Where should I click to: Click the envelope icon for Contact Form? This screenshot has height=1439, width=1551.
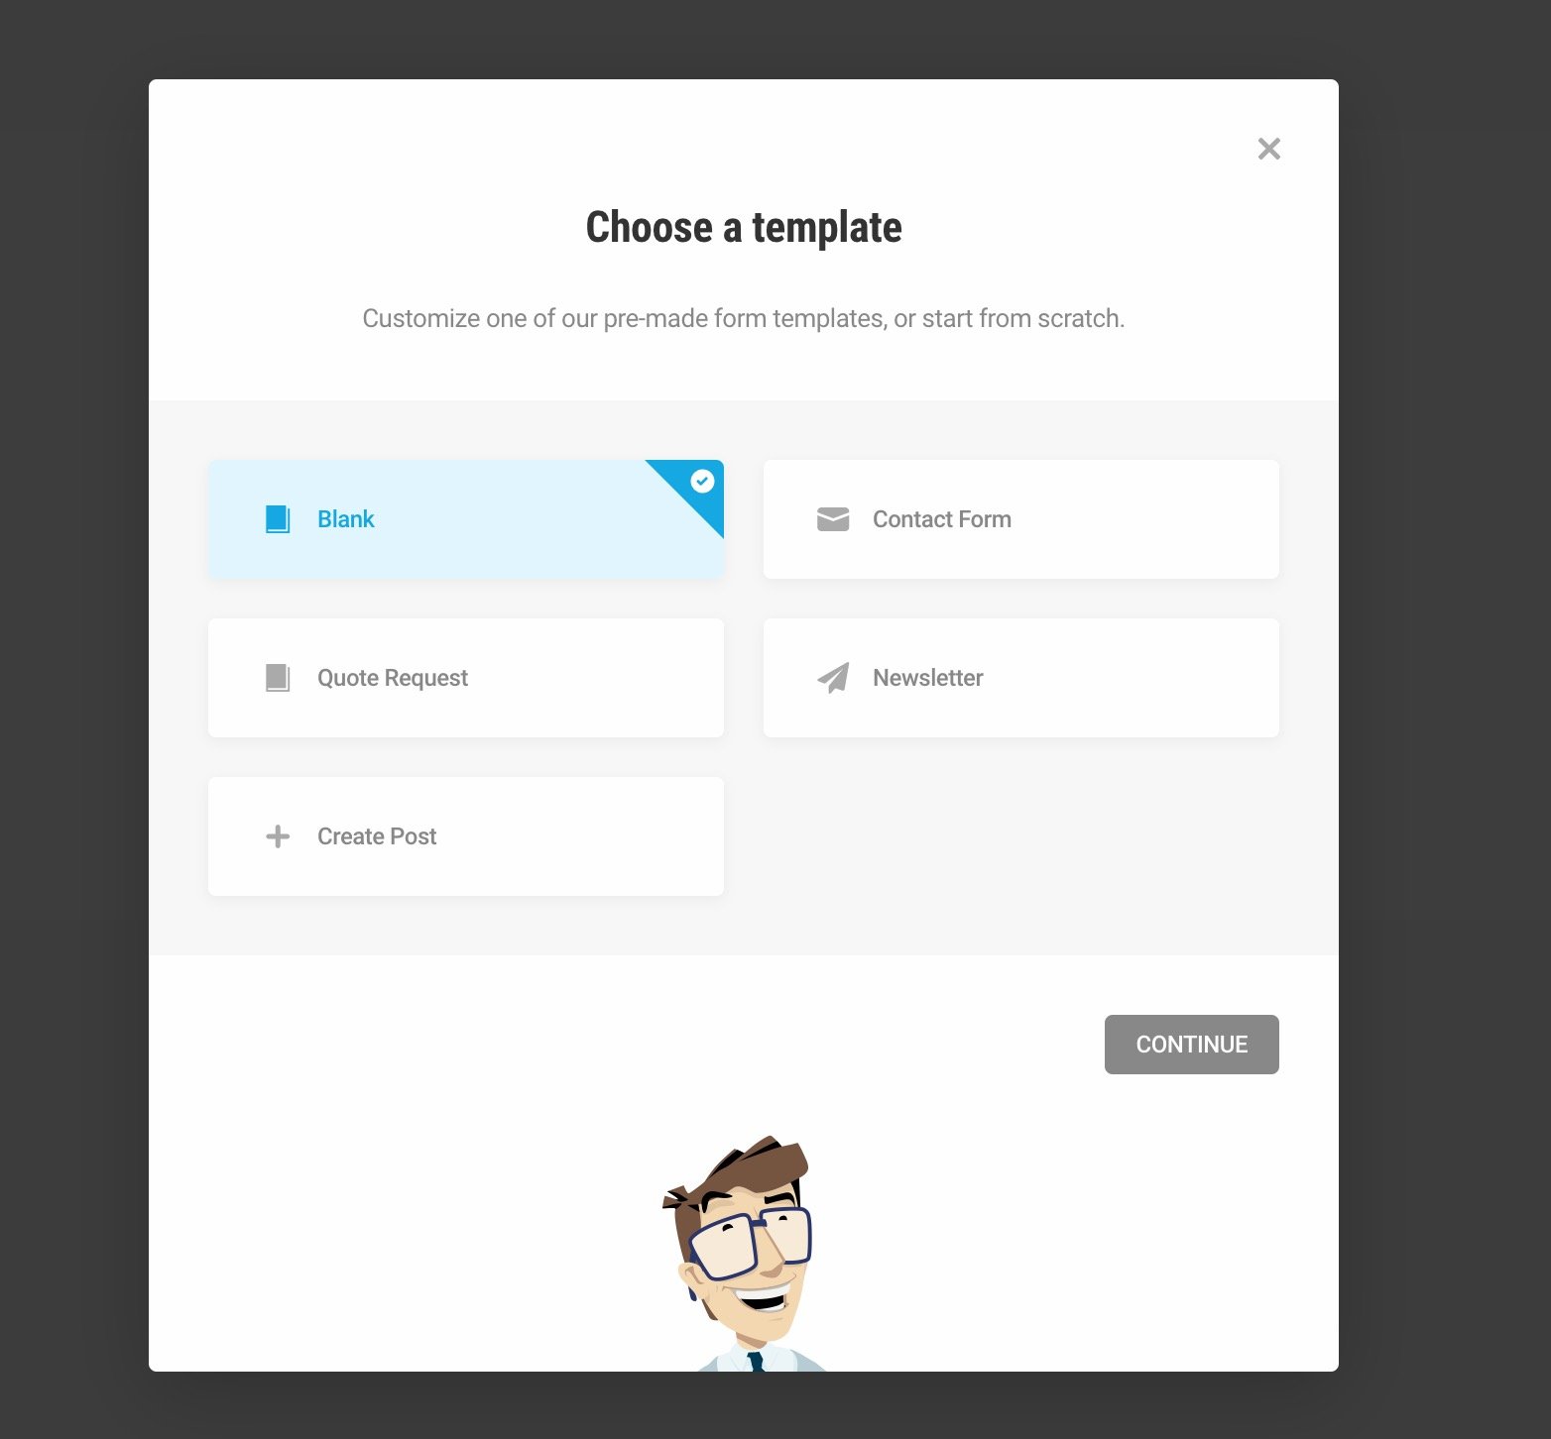pyautogui.click(x=833, y=519)
